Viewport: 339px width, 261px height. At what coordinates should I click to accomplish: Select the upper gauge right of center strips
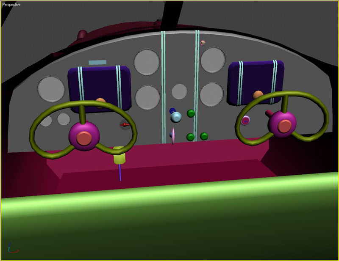(x=213, y=60)
